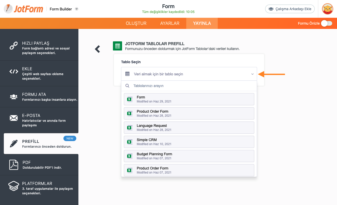Click the sheet icon beside Simple CRM

point(130,142)
